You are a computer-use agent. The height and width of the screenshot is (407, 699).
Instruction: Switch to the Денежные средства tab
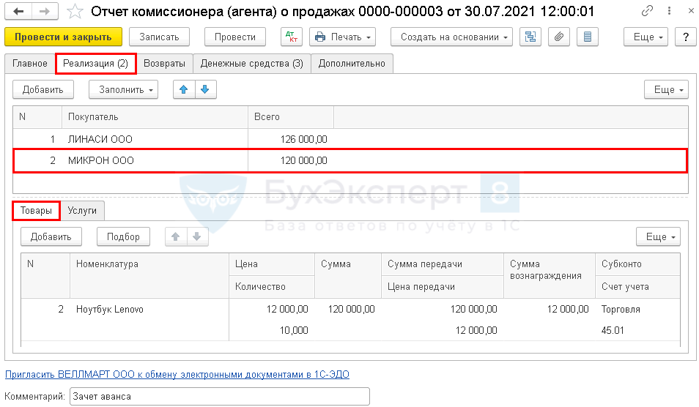click(251, 64)
